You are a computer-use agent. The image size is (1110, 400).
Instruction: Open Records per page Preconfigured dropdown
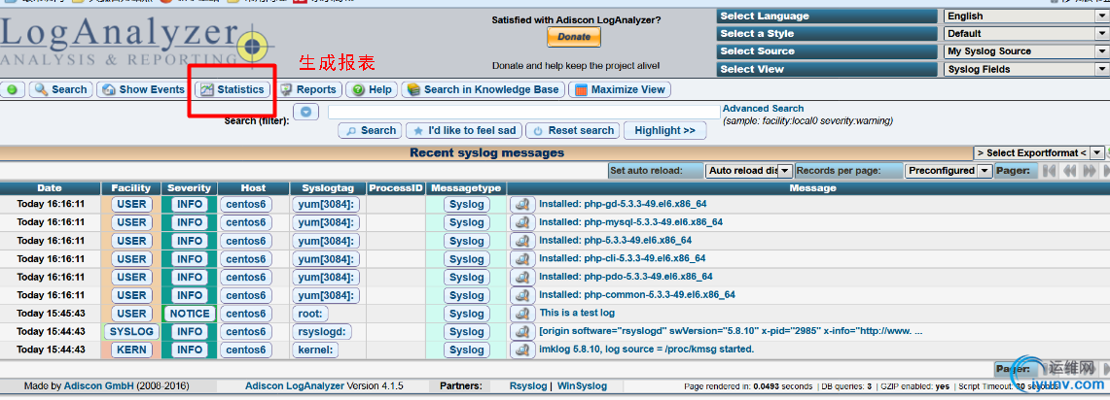(x=949, y=170)
